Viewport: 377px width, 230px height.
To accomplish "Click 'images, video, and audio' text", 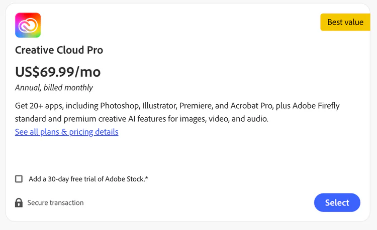I will [x=225, y=119].
